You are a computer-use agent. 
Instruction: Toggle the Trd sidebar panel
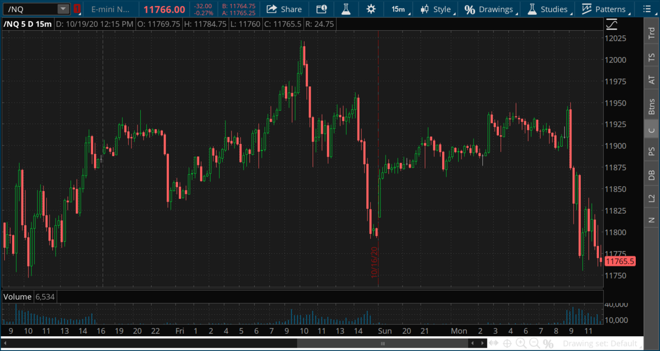(651, 34)
